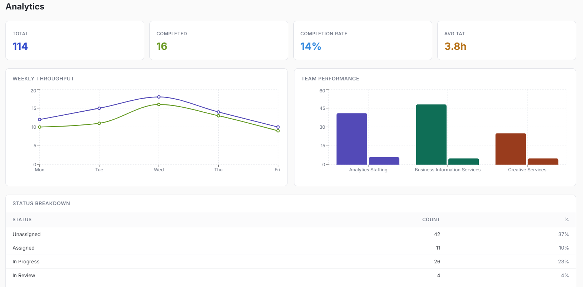583x287 pixels.
Task: Click the % column header
Action: pos(567,220)
